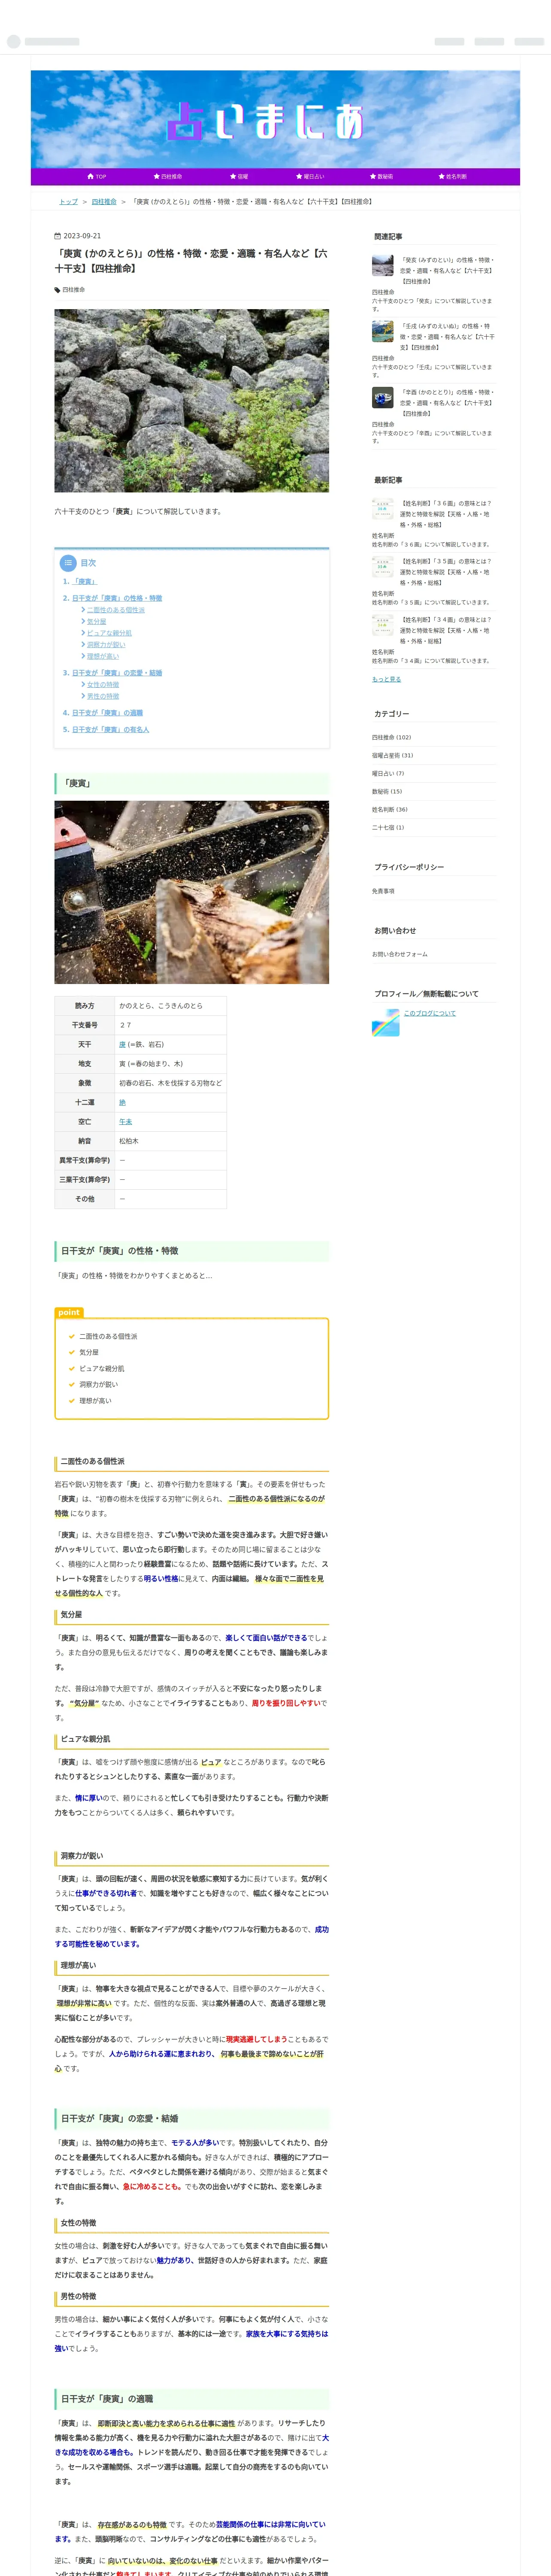551x2576 pixels.
Task: Follow the 四柱推命 breadcrumb link
Action: [x=104, y=201]
